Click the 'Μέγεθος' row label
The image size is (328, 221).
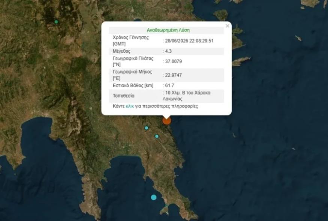click(x=121, y=51)
